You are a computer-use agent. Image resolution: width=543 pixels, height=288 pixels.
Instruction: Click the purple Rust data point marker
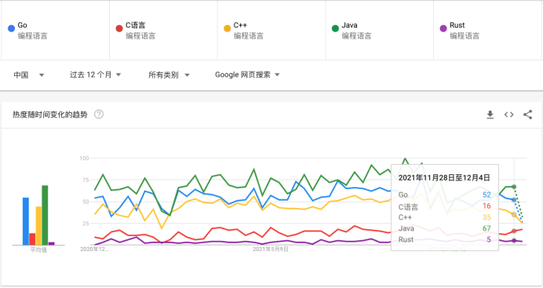click(x=514, y=241)
